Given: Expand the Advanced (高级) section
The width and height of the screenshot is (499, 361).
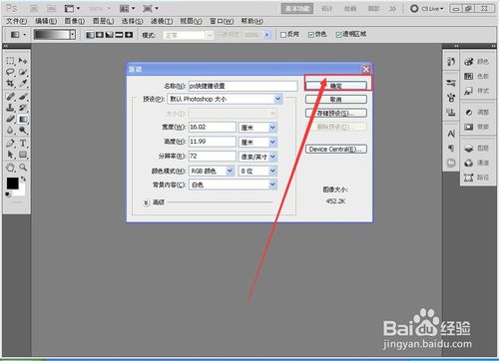Looking at the screenshot, I should pyautogui.click(x=146, y=202).
